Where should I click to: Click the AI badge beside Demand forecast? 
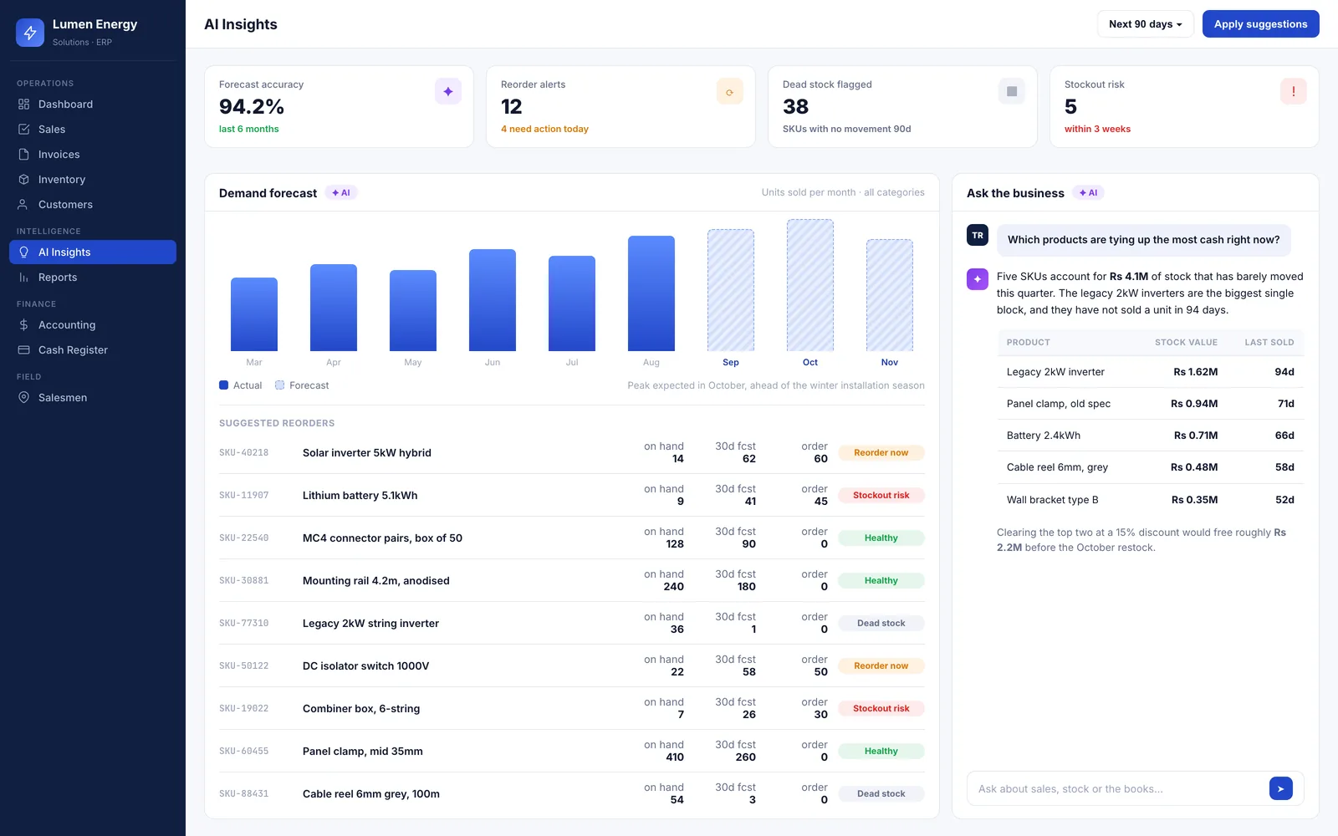coord(341,193)
